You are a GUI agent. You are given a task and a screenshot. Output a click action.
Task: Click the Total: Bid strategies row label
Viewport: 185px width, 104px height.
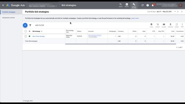(x=31, y=41)
